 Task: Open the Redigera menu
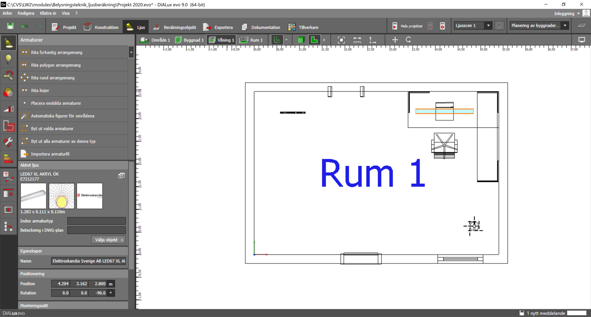click(26, 13)
